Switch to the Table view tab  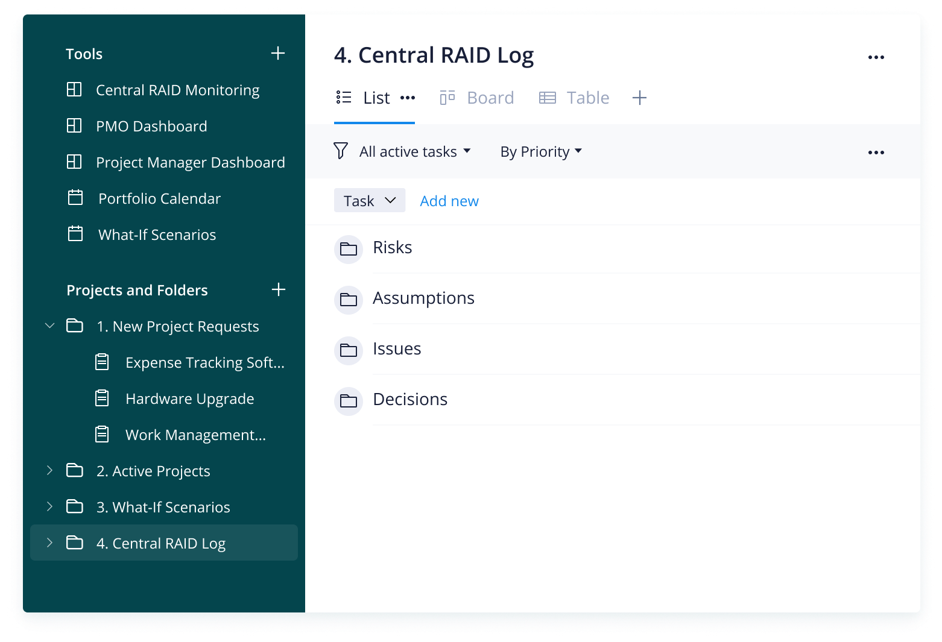(x=574, y=98)
